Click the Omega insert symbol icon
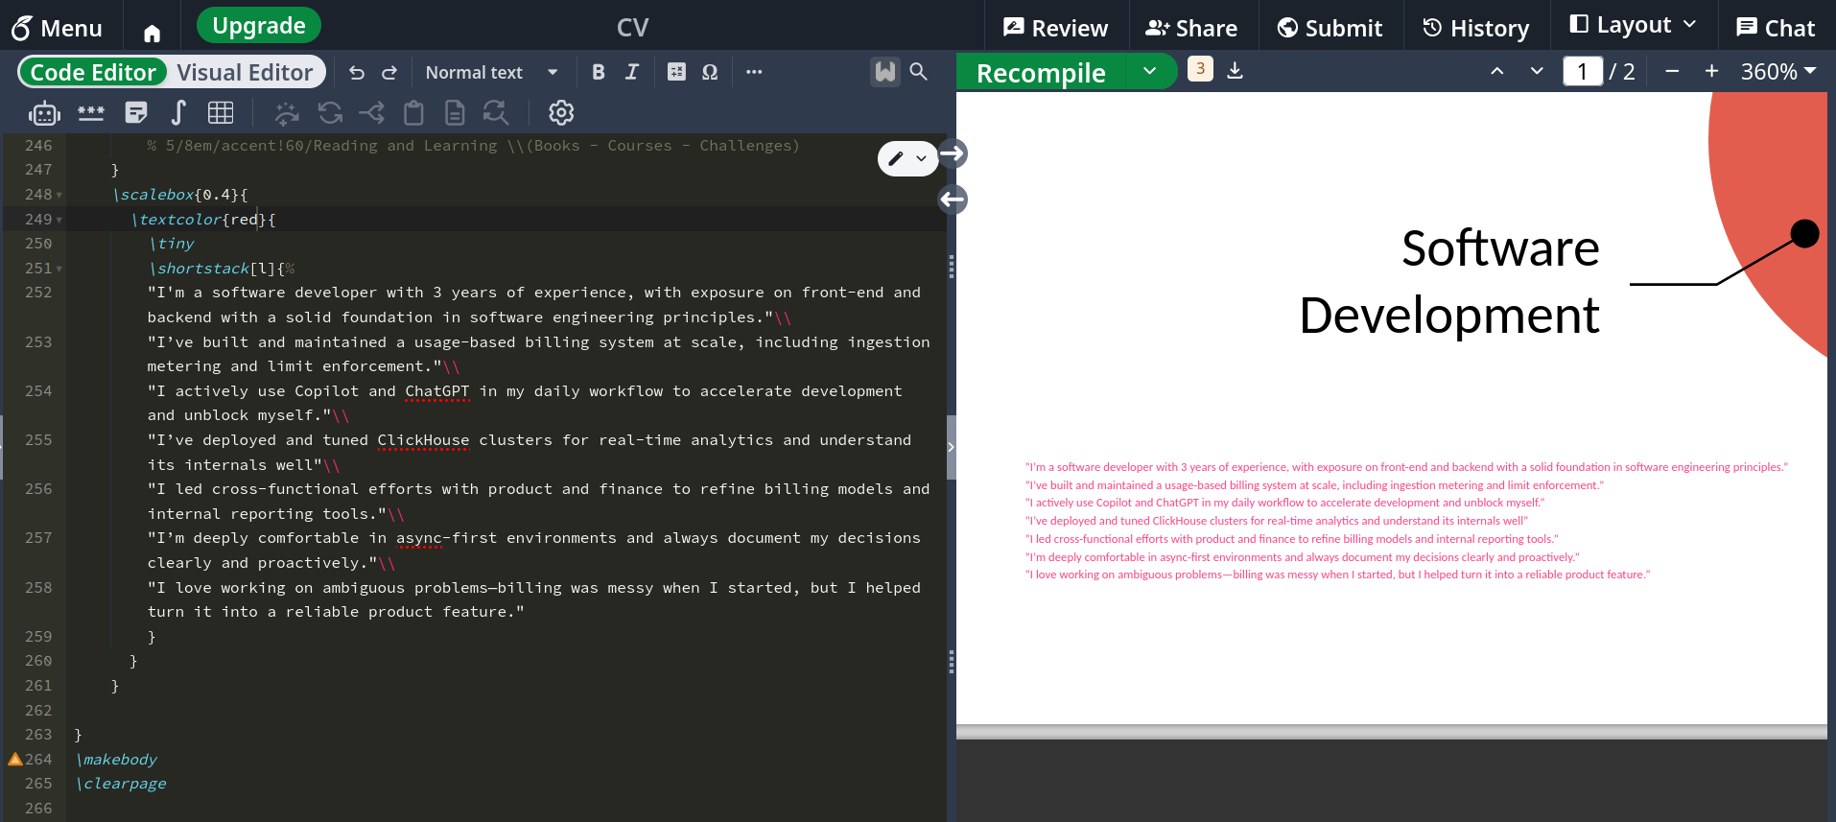 pos(710,72)
